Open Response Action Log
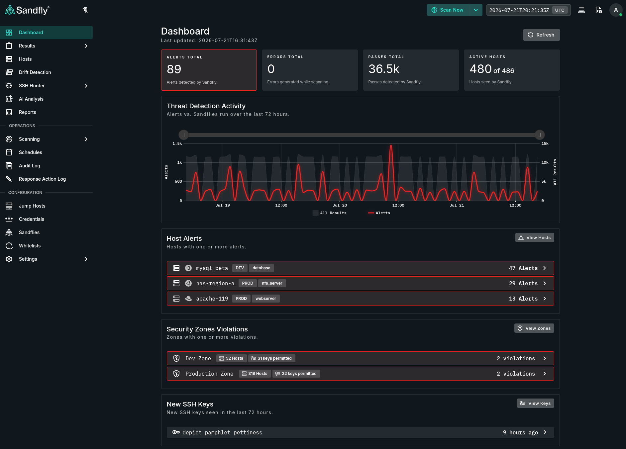Image resolution: width=626 pixels, height=449 pixels. point(46,179)
